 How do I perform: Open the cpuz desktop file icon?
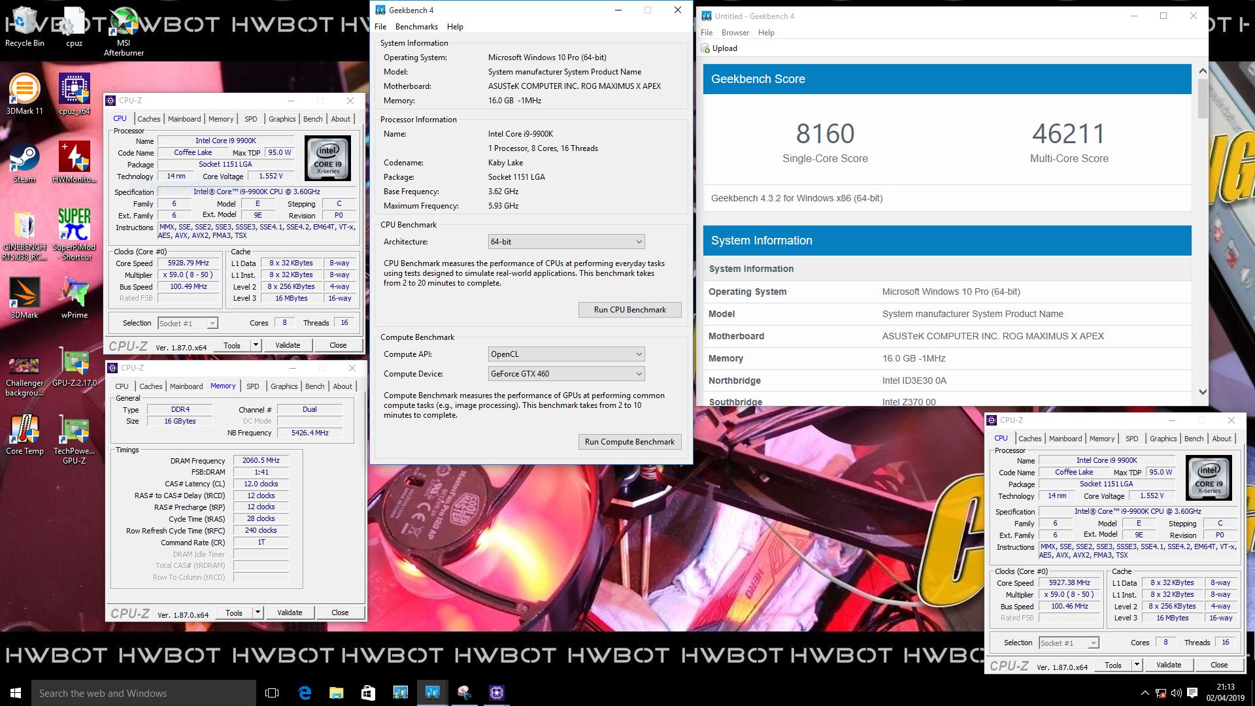coord(74,26)
